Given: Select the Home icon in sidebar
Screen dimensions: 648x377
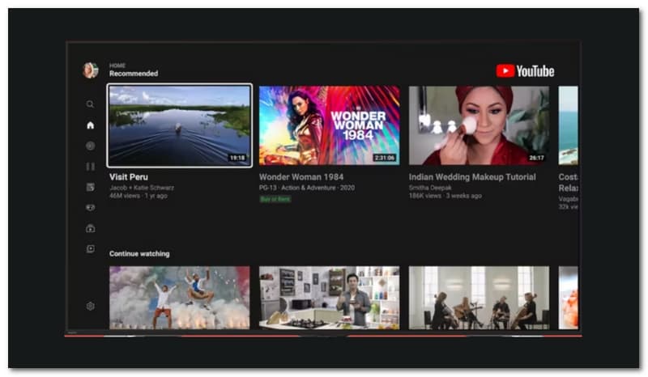Looking at the screenshot, I should pyautogui.click(x=90, y=125).
